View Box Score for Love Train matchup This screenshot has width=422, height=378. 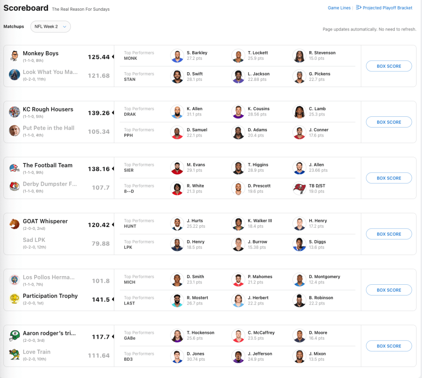(x=389, y=346)
